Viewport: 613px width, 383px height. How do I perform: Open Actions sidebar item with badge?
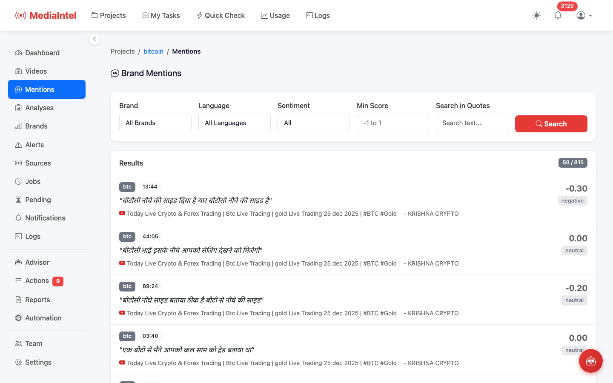(37, 281)
